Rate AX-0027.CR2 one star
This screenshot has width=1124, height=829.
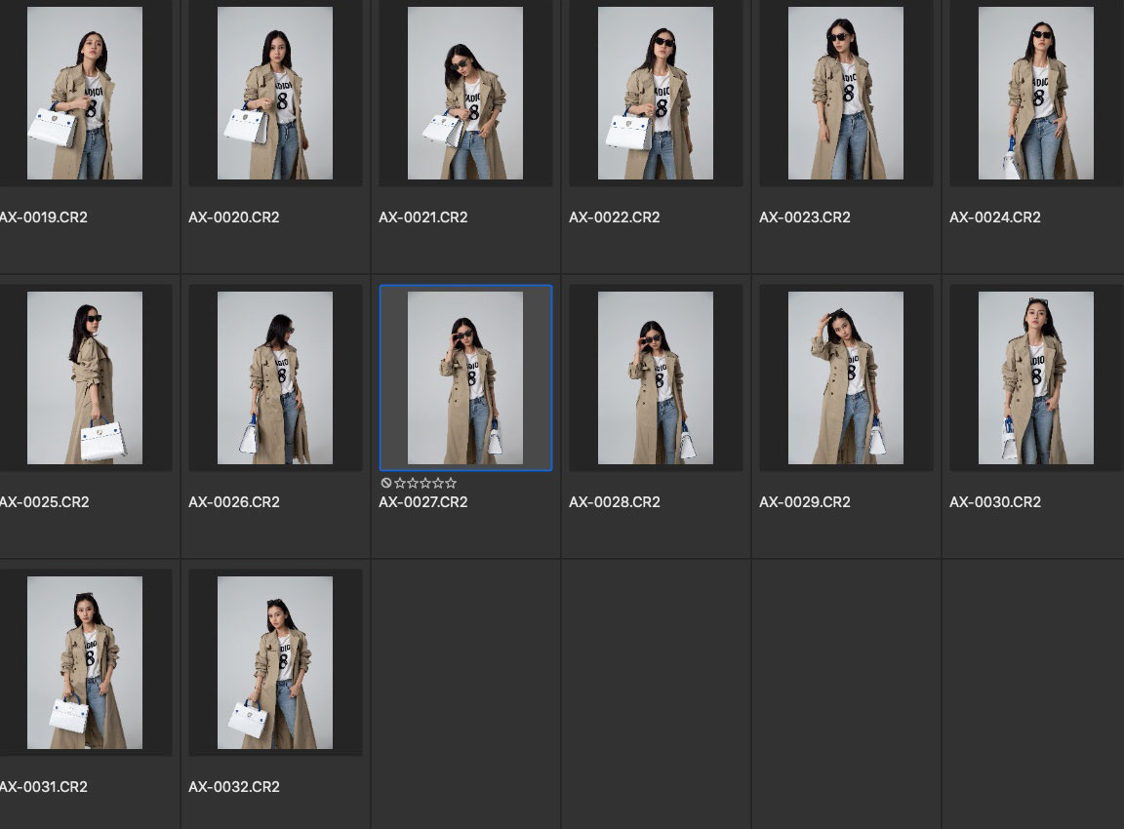pyautogui.click(x=400, y=483)
